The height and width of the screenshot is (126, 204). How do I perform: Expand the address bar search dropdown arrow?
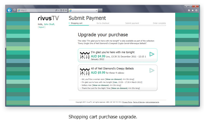point(59,10)
